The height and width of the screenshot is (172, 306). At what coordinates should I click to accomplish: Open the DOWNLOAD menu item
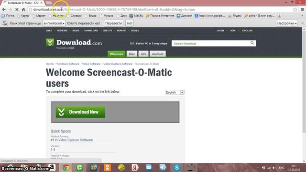coord(91,31)
